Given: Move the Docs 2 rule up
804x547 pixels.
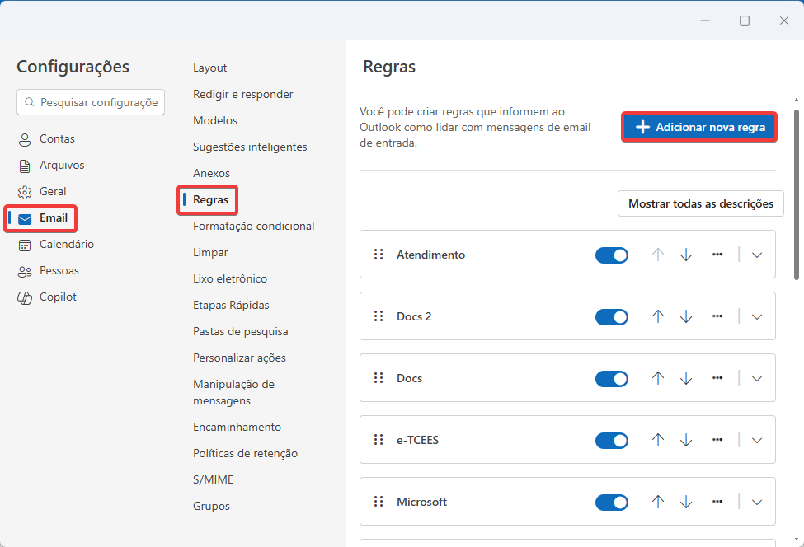Looking at the screenshot, I should pos(658,316).
